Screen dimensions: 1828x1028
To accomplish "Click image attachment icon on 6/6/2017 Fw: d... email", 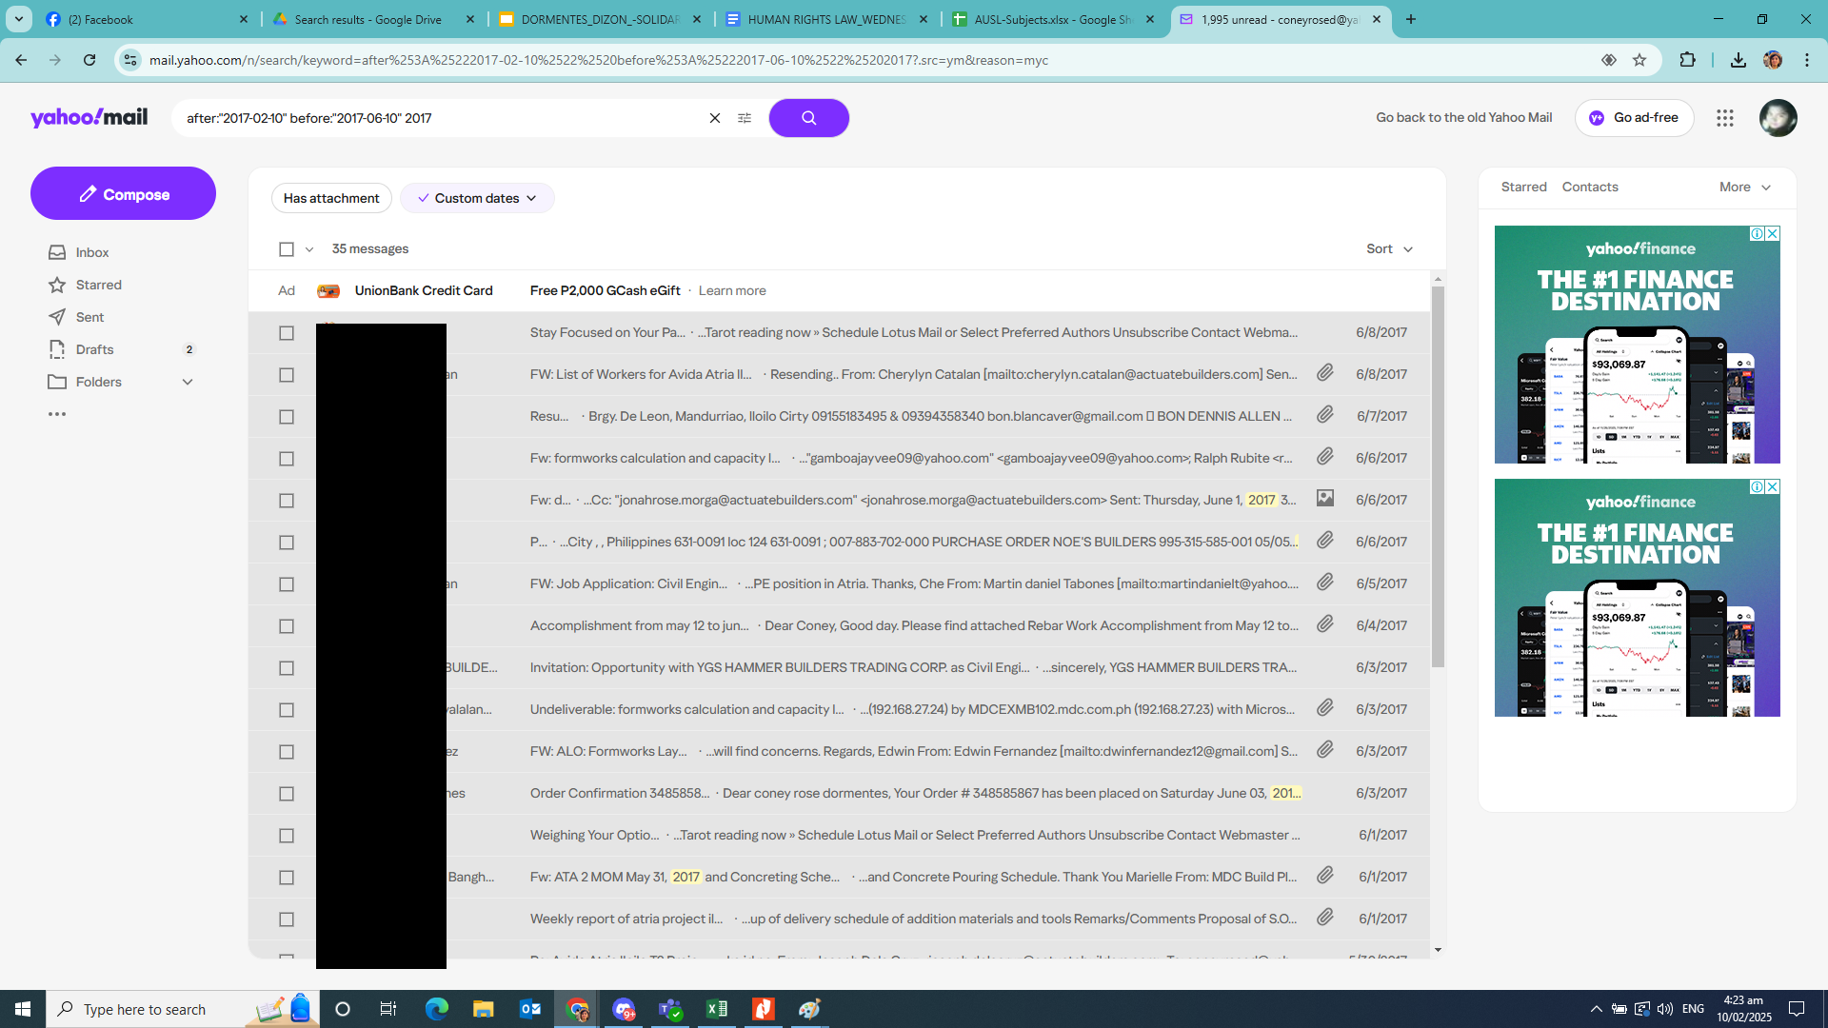I will click(1324, 498).
